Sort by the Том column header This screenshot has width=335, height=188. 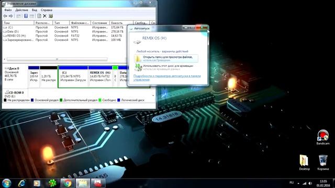click(x=18, y=23)
